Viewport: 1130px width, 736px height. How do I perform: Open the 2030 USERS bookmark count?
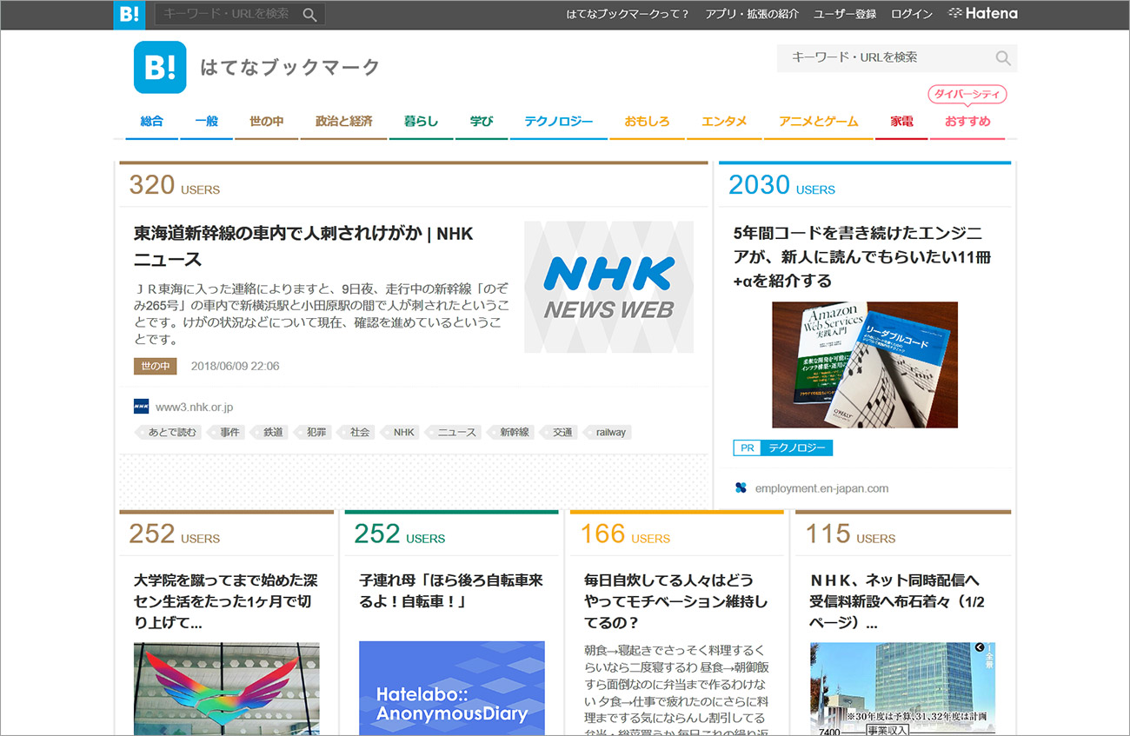(x=781, y=185)
